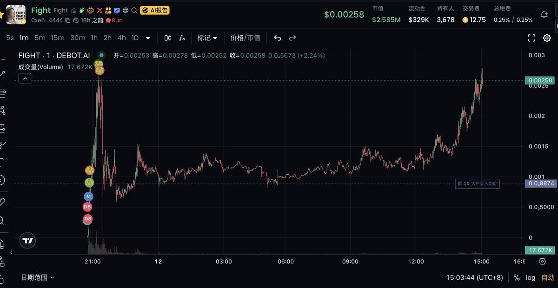Open price axis settings gear at bottom right
Image resolution: width=558 pixels, height=288 pixels.
click(542, 262)
